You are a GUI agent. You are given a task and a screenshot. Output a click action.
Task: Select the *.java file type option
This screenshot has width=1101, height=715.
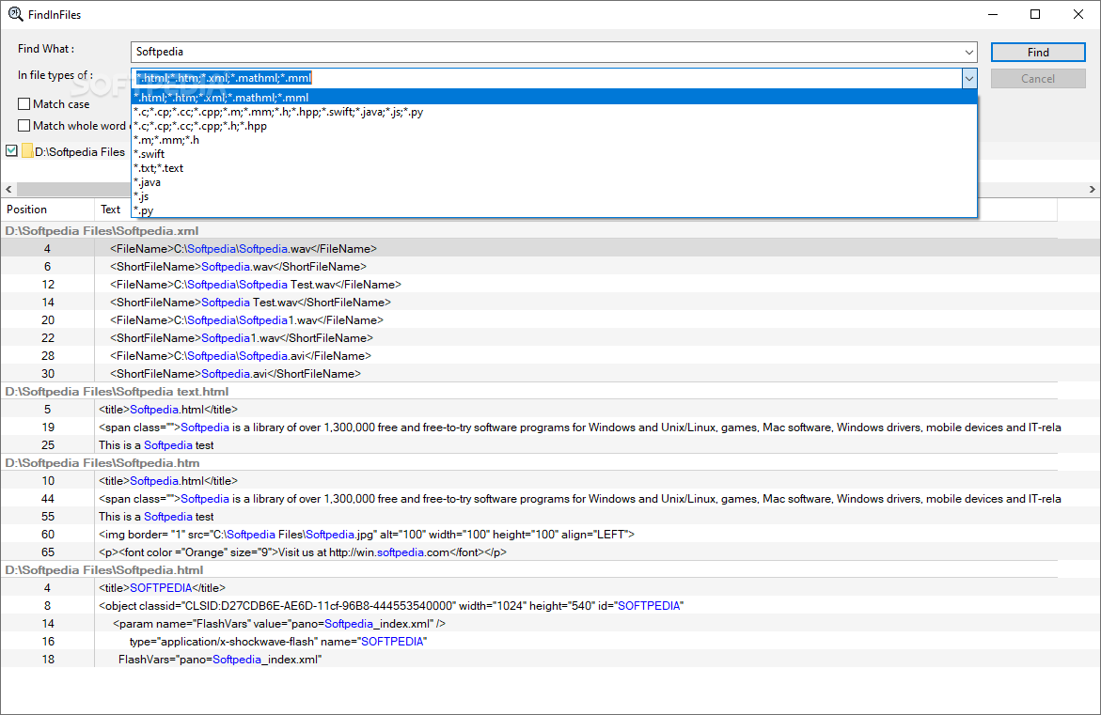pyautogui.click(x=554, y=181)
